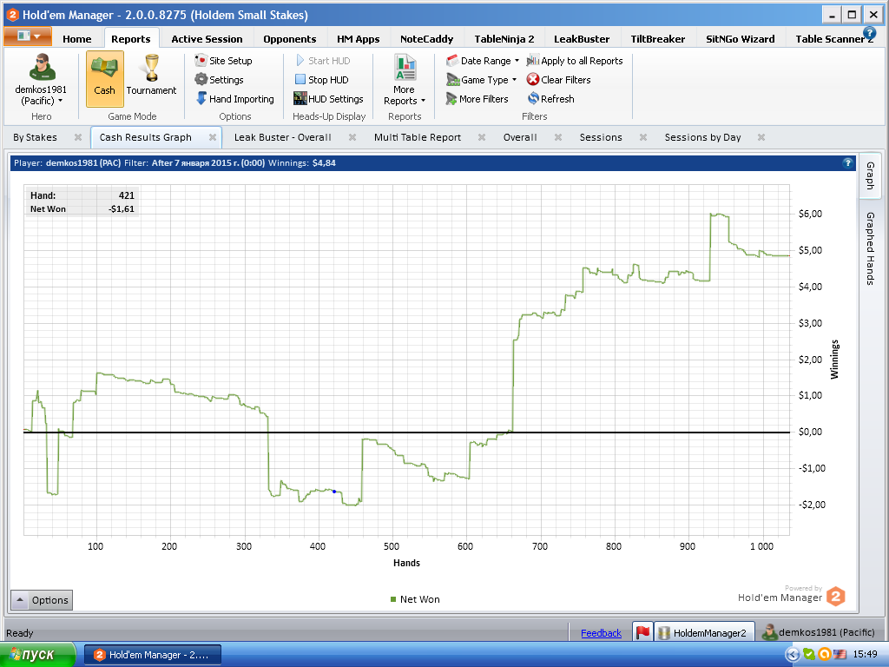Viewport: 889px width, 667px height.
Task: Open the Date Range dropdown
Action: [x=483, y=61]
